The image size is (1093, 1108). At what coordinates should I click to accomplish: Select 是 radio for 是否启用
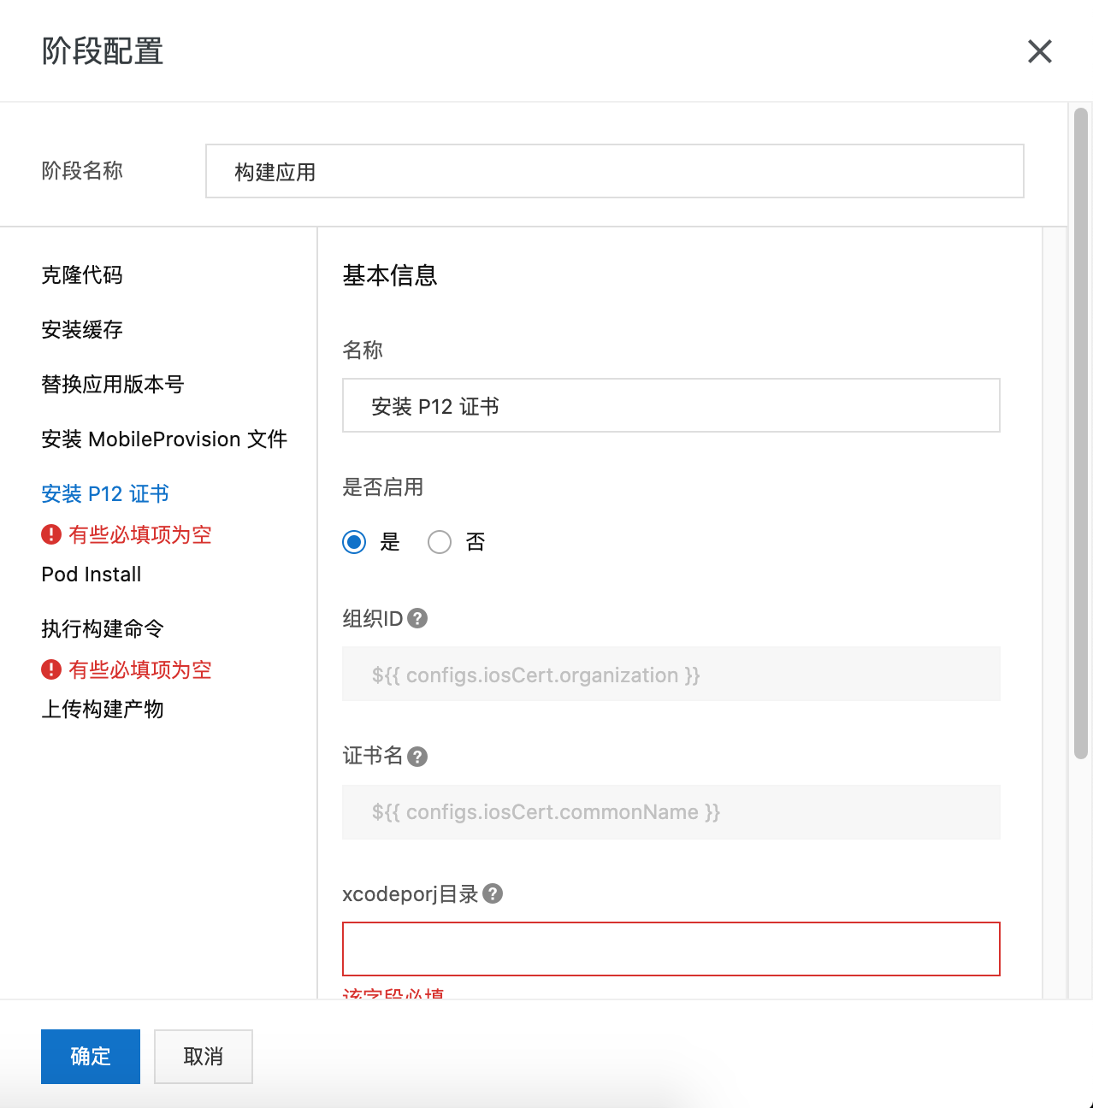[354, 542]
